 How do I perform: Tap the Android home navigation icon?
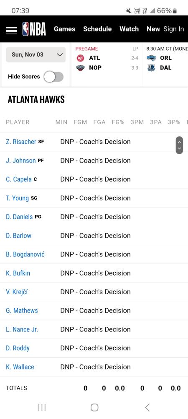[94, 407]
